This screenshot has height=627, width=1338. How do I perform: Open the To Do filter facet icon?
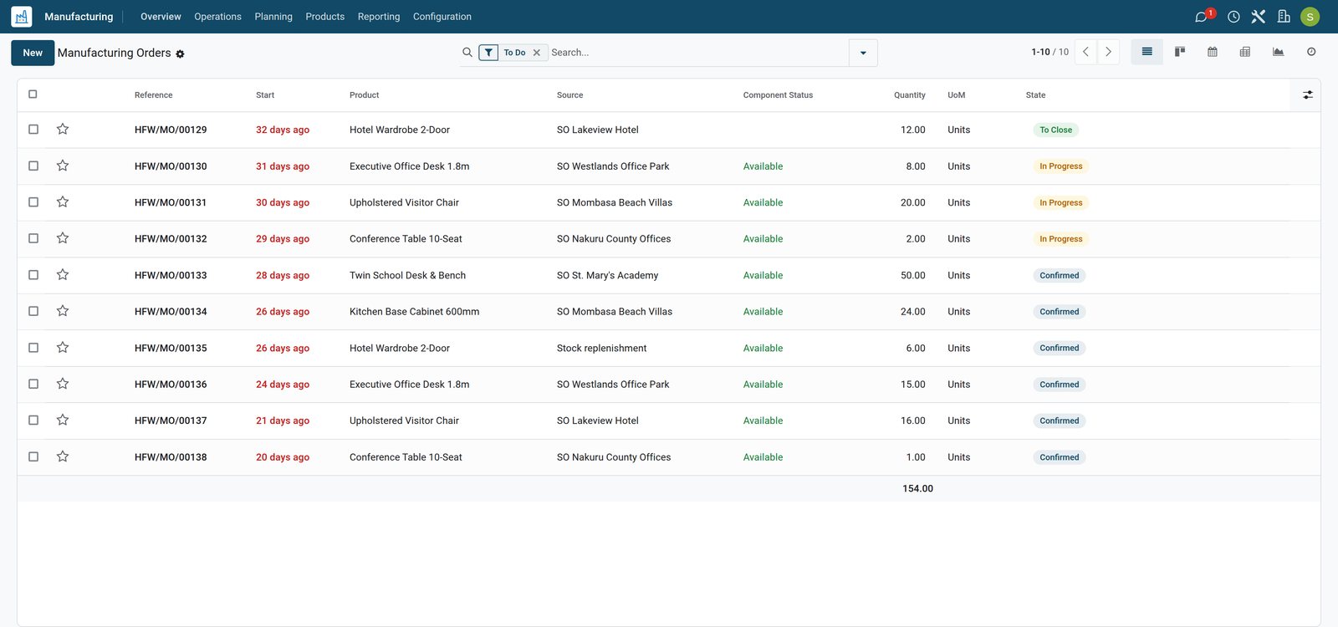(x=489, y=53)
